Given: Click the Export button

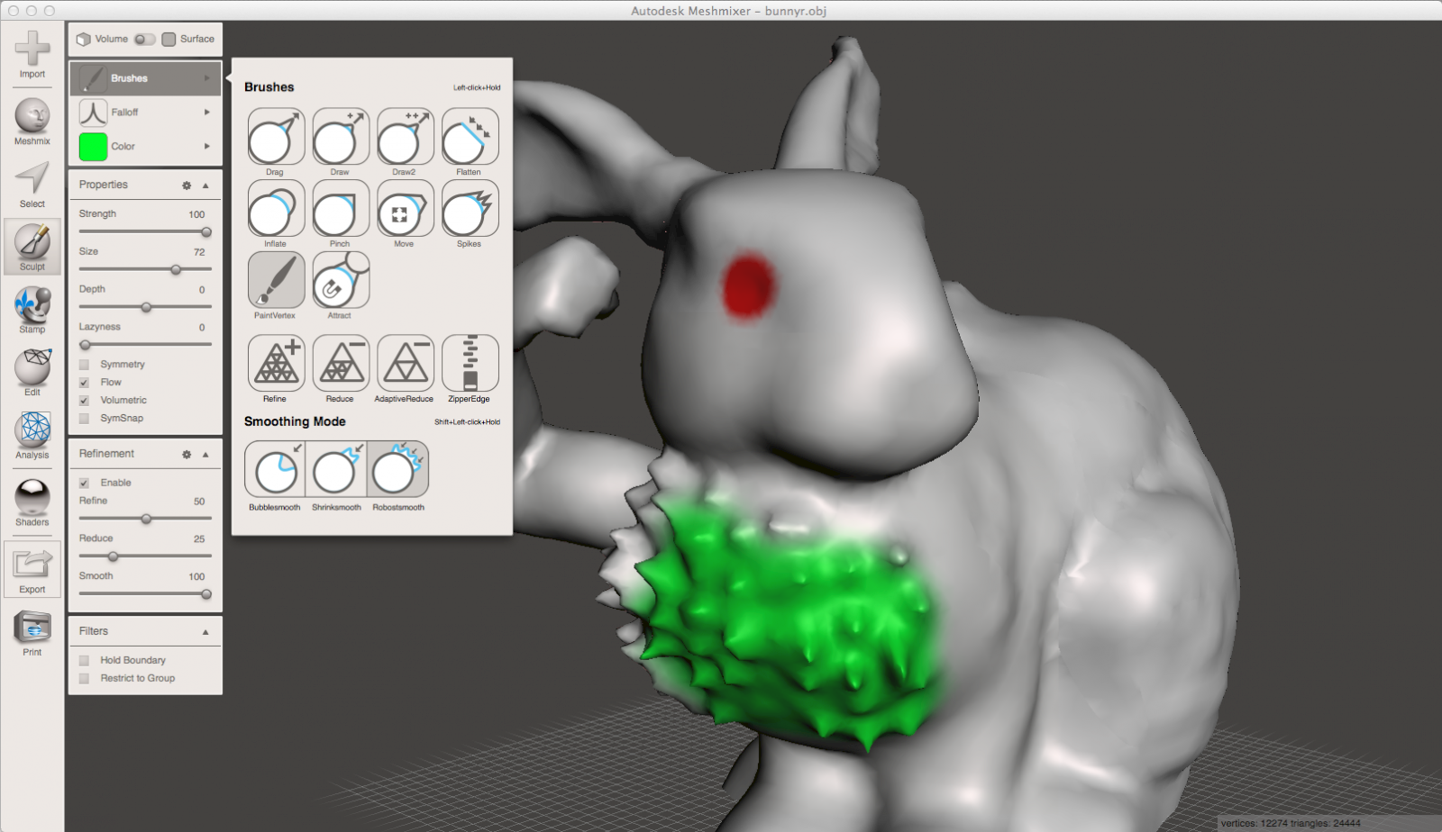Looking at the screenshot, I should (x=32, y=568).
